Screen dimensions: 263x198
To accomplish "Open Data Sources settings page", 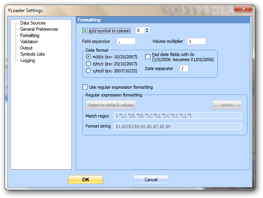I will 33,23.
